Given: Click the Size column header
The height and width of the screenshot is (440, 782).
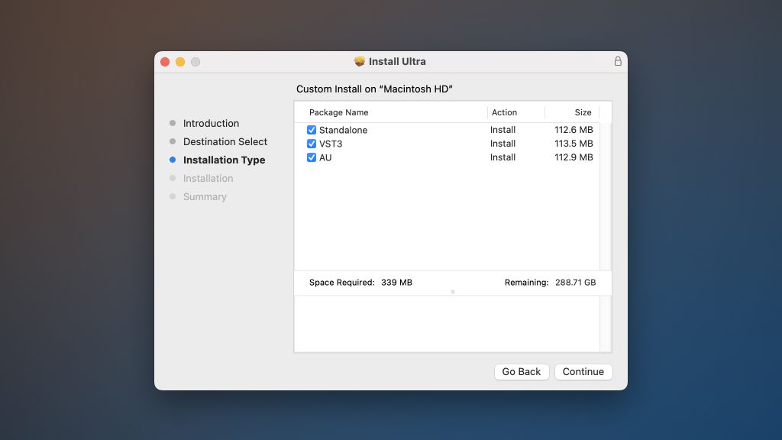Looking at the screenshot, I should point(583,113).
